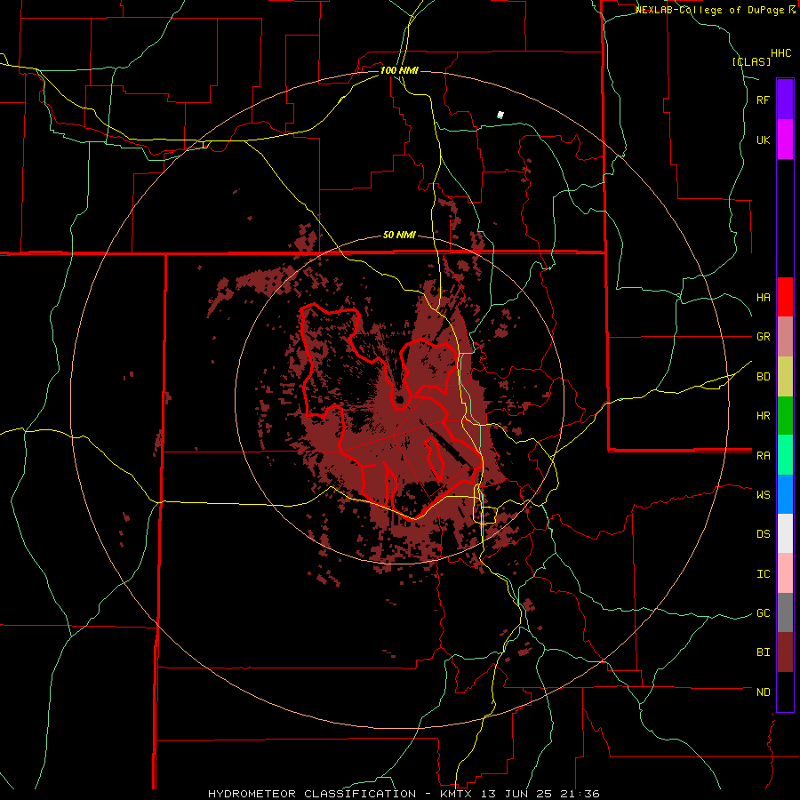Click the magenta UK legend color swatch

point(785,140)
